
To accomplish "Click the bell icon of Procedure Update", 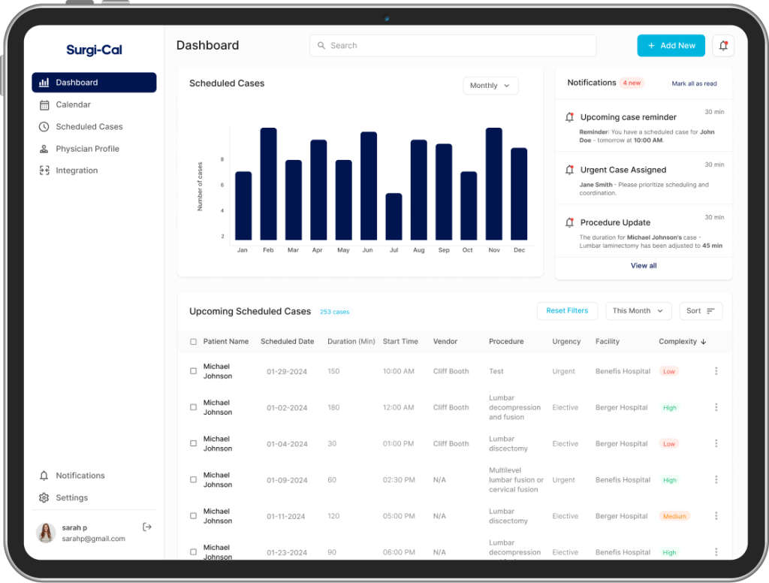I will point(569,222).
